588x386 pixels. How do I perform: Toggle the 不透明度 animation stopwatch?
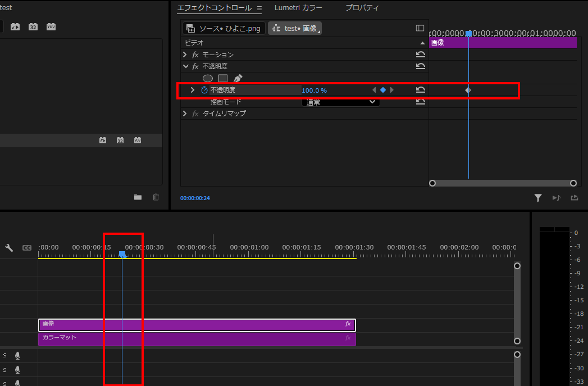pyautogui.click(x=204, y=90)
